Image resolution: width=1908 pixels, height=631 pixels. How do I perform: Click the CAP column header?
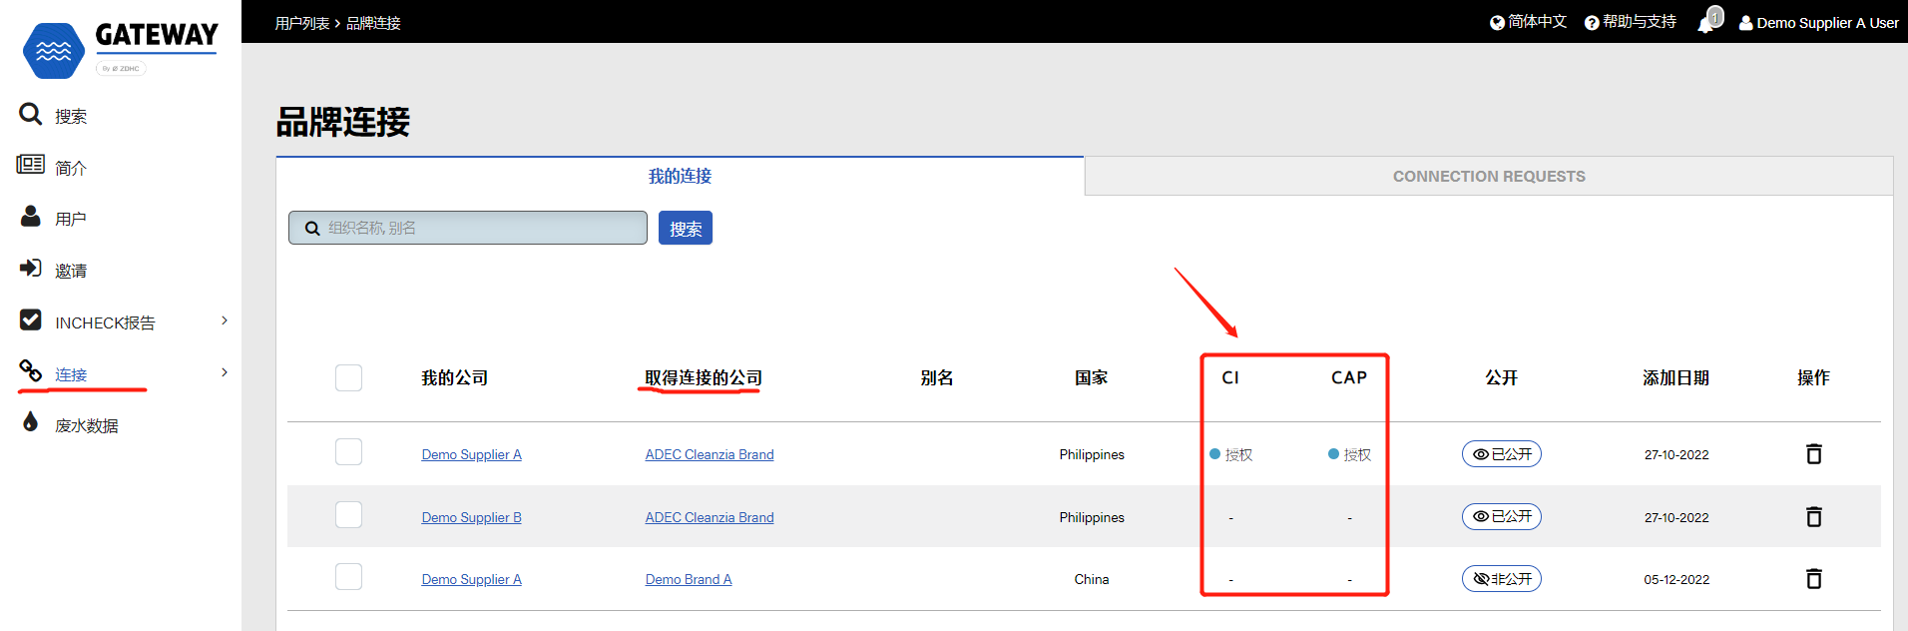1349,378
